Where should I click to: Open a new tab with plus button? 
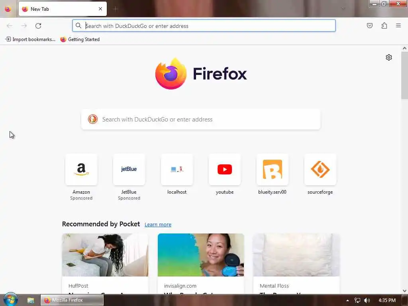[116, 9]
